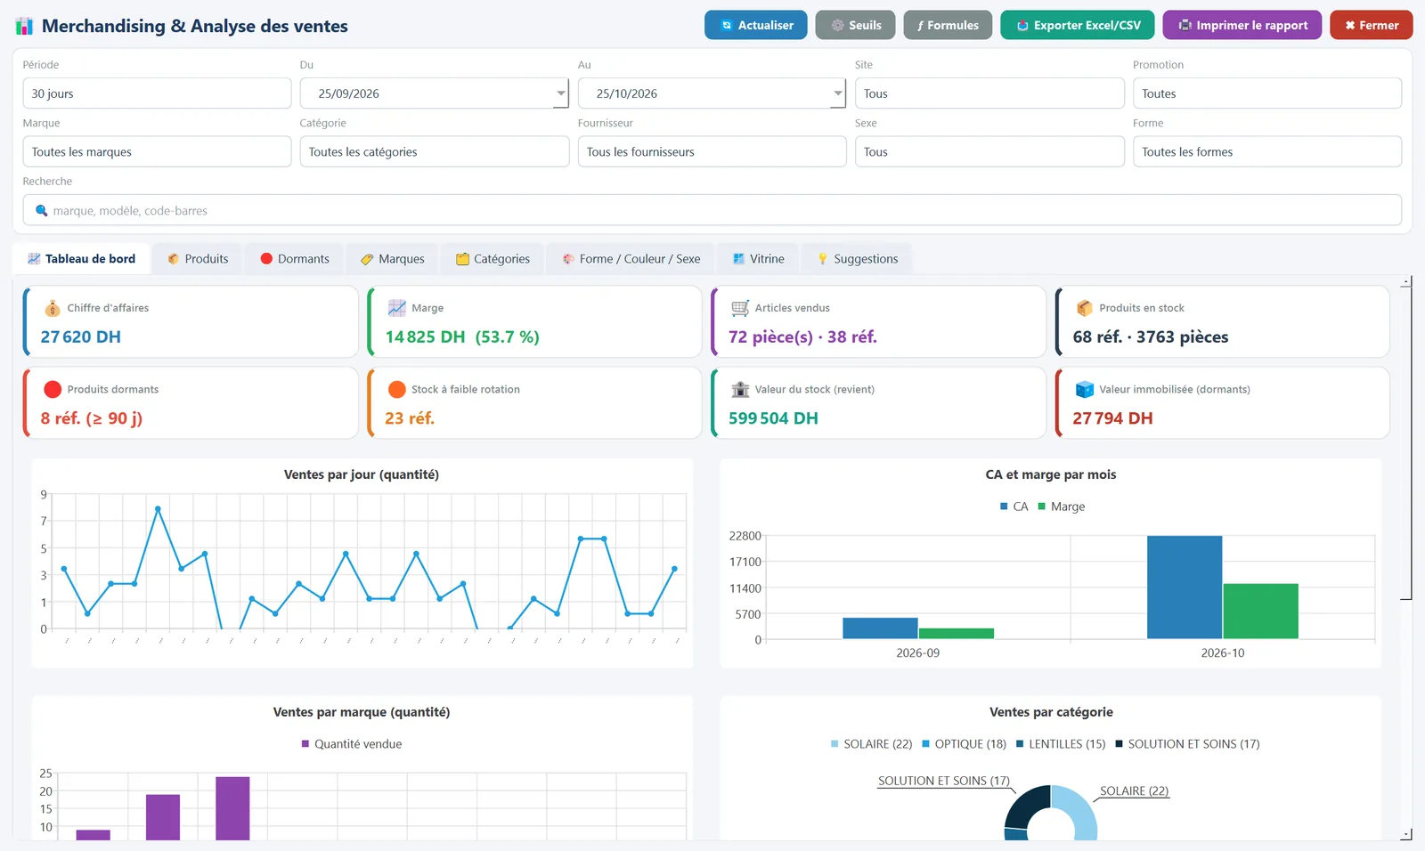Open the Au date dropdown arrow

(x=838, y=93)
